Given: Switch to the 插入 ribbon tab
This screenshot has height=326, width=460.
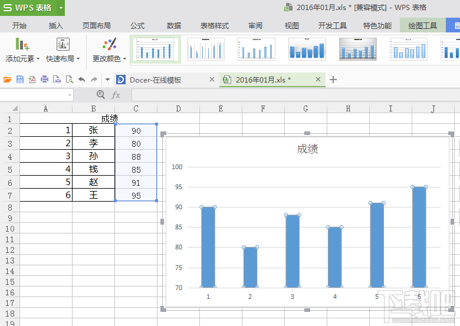Looking at the screenshot, I should 56,26.
